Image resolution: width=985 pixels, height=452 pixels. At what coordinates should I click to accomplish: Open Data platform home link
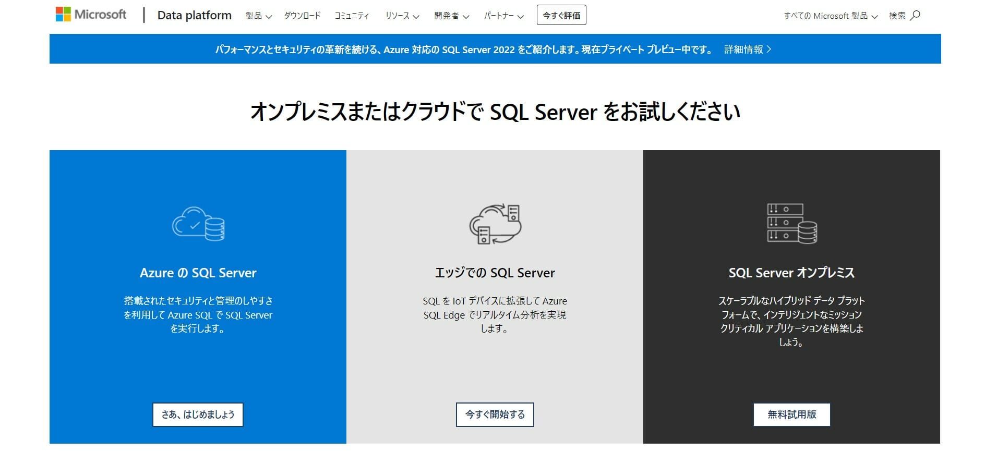point(195,15)
